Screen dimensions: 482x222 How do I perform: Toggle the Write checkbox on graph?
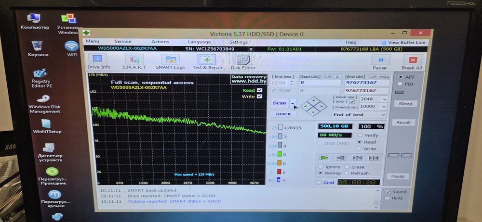tap(259, 96)
